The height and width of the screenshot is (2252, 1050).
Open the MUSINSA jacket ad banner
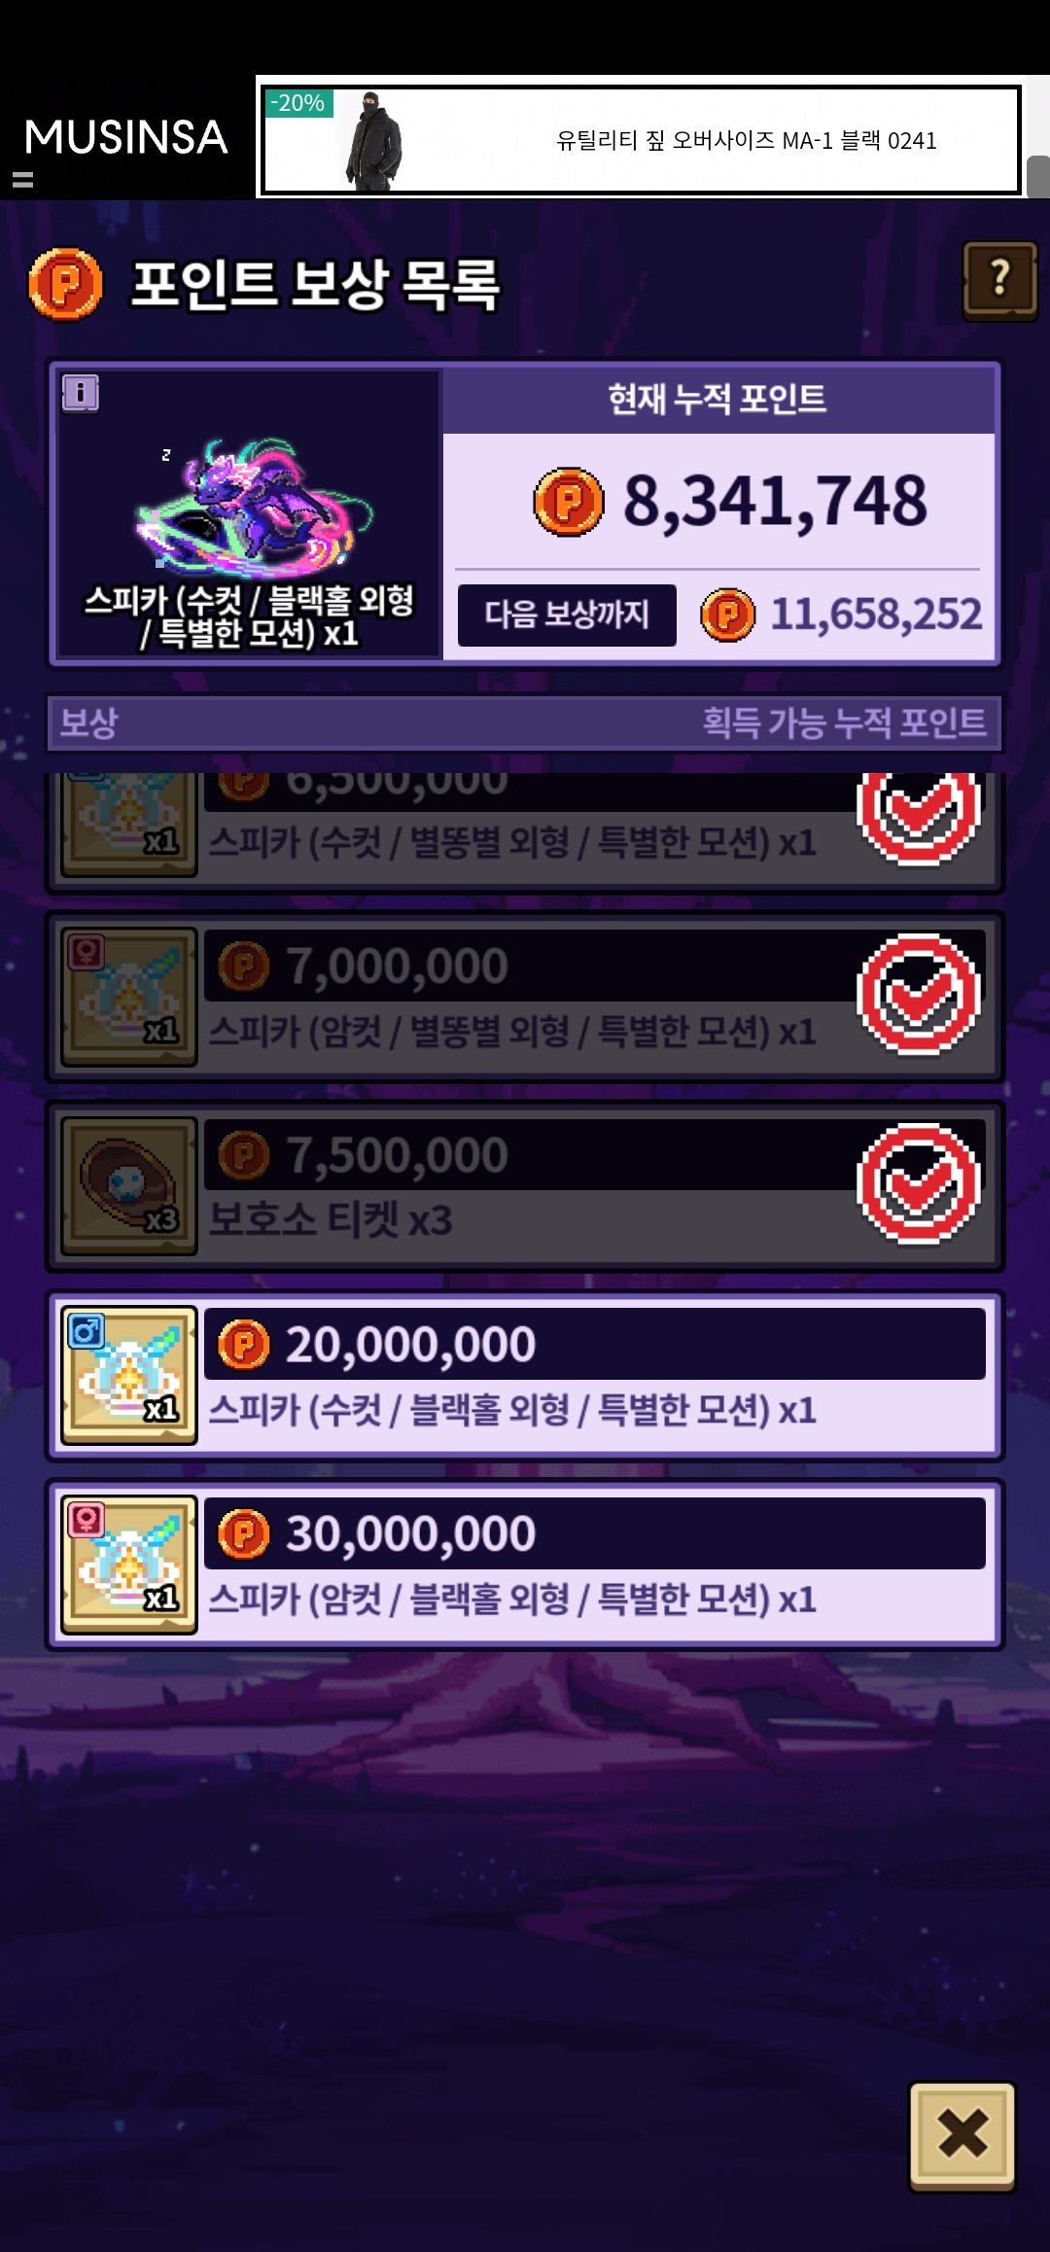(642, 140)
